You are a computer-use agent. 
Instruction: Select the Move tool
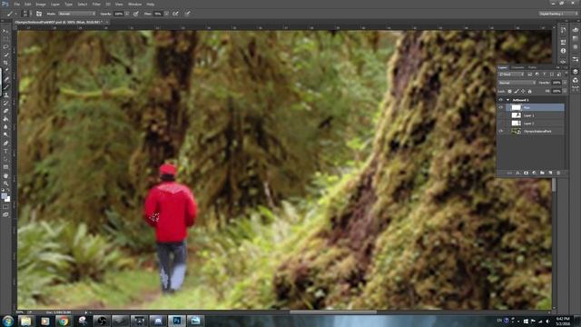pos(5,31)
